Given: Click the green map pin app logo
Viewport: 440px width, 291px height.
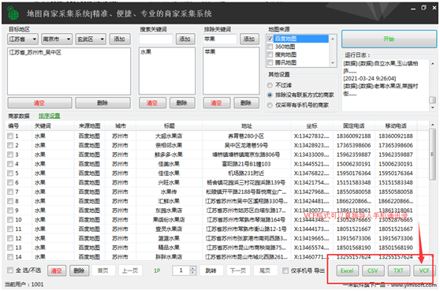Looking at the screenshot, I should [13, 13].
